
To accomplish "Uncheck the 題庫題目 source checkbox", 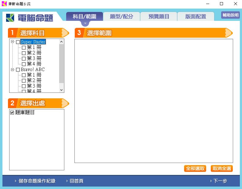I will click(12, 113).
